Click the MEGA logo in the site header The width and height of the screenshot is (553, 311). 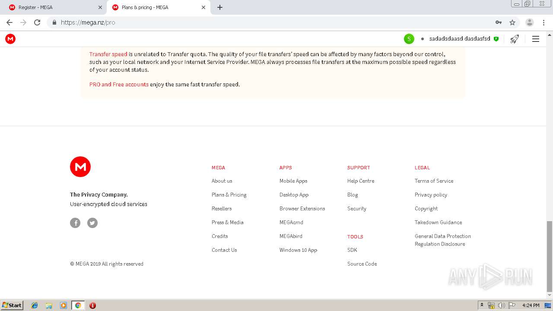point(10,39)
